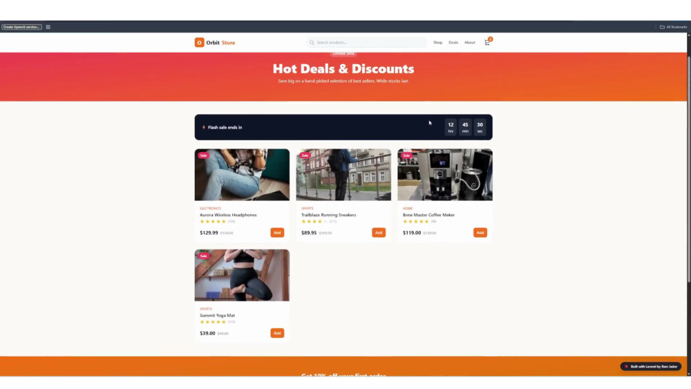Click the 45 min countdown box
Viewport: 691px width, 389px height.
click(465, 127)
